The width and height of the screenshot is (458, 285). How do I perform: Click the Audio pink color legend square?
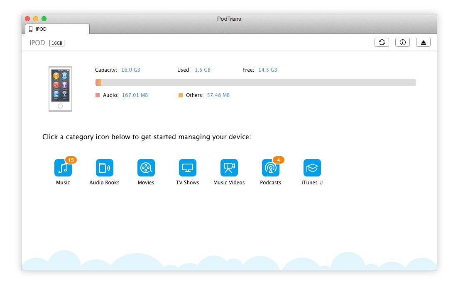98,95
